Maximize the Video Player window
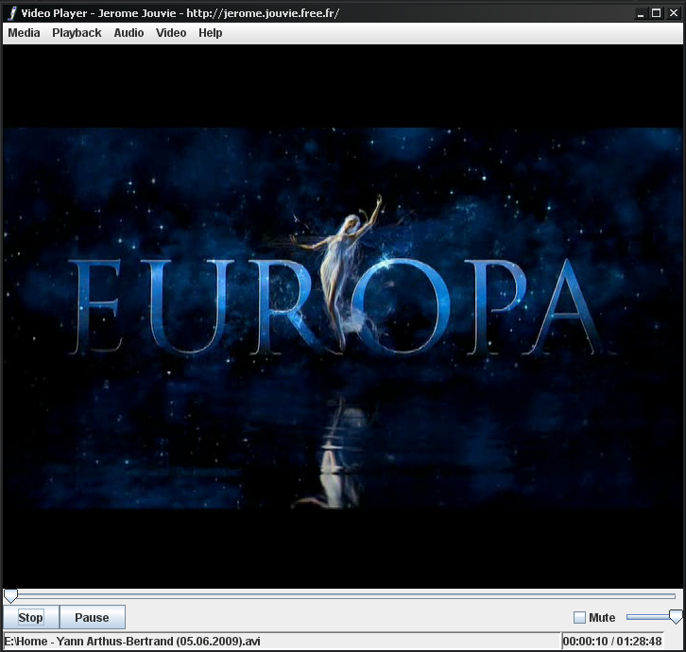The image size is (686, 652). point(657,13)
